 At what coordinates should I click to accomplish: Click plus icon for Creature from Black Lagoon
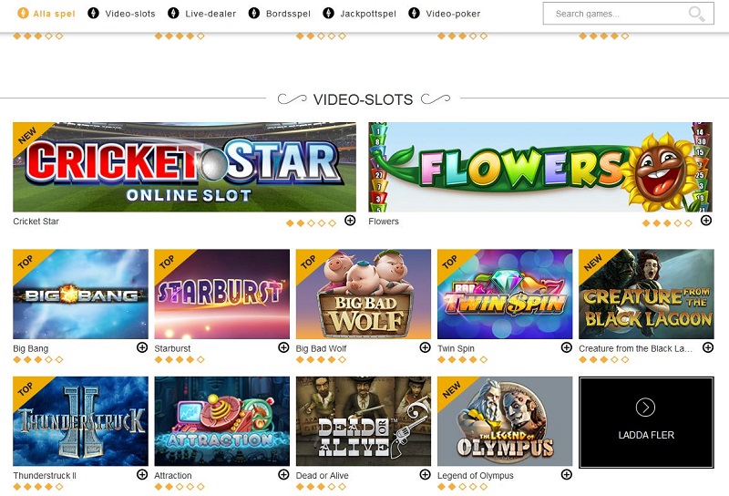(x=708, y=347)
